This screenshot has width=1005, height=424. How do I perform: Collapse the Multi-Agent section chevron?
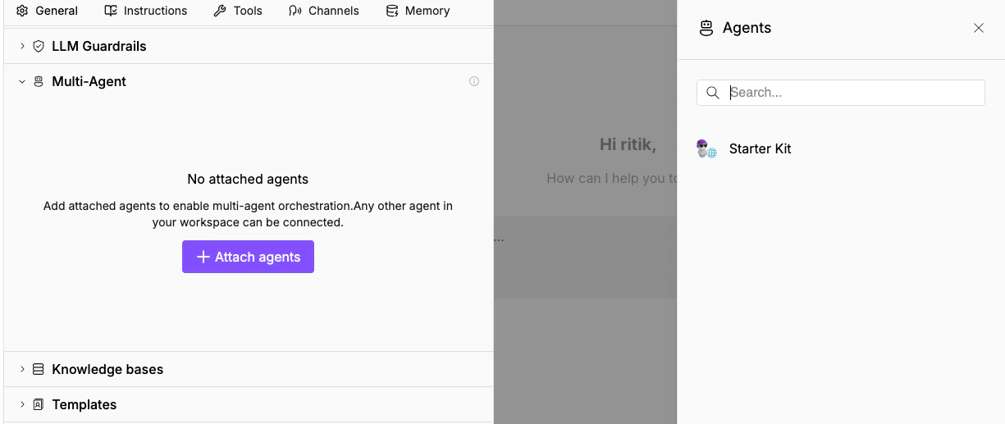coord(22,81)
